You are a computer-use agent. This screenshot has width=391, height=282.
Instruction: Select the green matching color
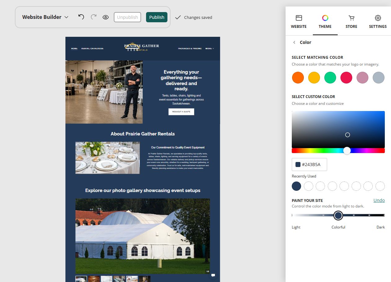coord(330,78)
